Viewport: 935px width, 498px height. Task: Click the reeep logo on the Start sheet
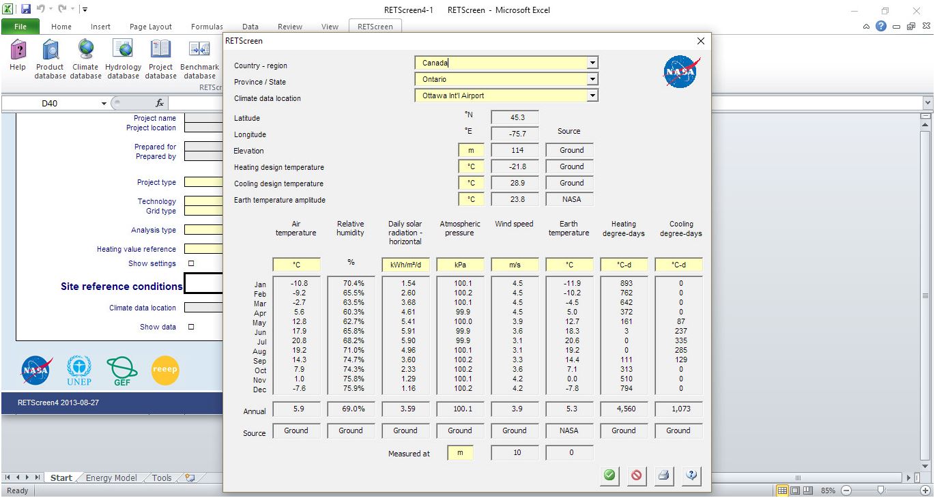point(165,370)
